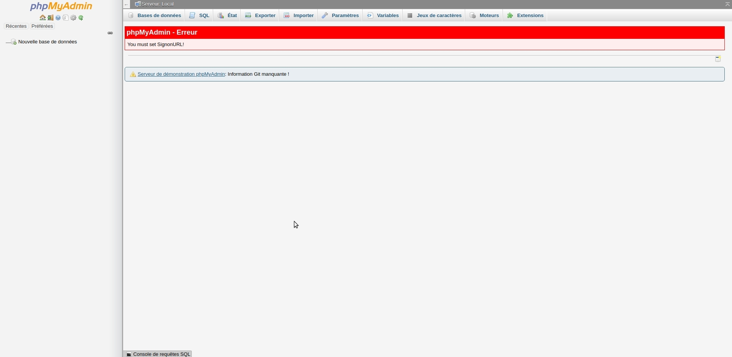The height and width of the screenshot is (357, 732).
Task: Click the phpMyAdmin logo
Action: point(61,6)
